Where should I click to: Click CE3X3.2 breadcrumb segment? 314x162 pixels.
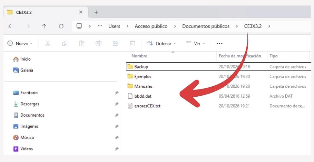(x=253, y=26)
